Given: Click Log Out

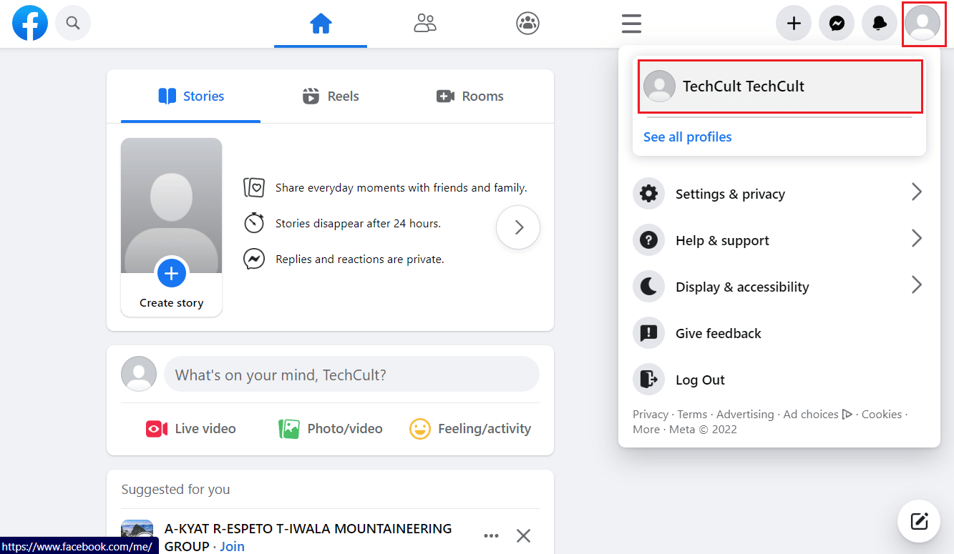Looking at the screenshot, I should coord(700,379).
